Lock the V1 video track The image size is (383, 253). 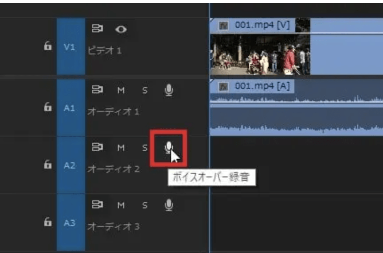pyautogui.click(x=47, y=46)
